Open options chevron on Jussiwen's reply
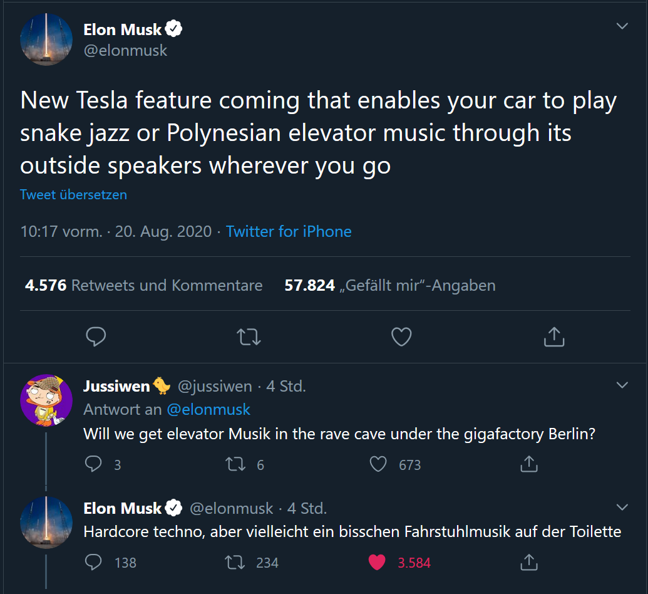The height and width of the screenshot is (594, 648). coord(622,385)
